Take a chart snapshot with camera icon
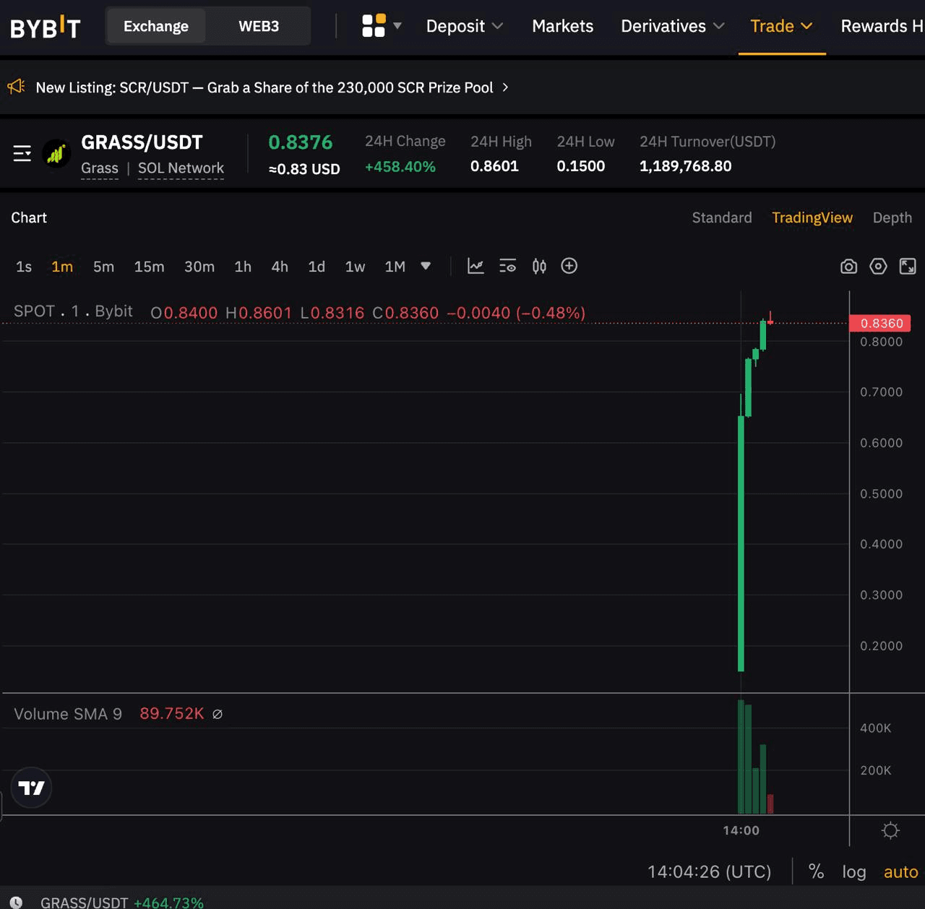The image size is (925, 909). [849, 267]
